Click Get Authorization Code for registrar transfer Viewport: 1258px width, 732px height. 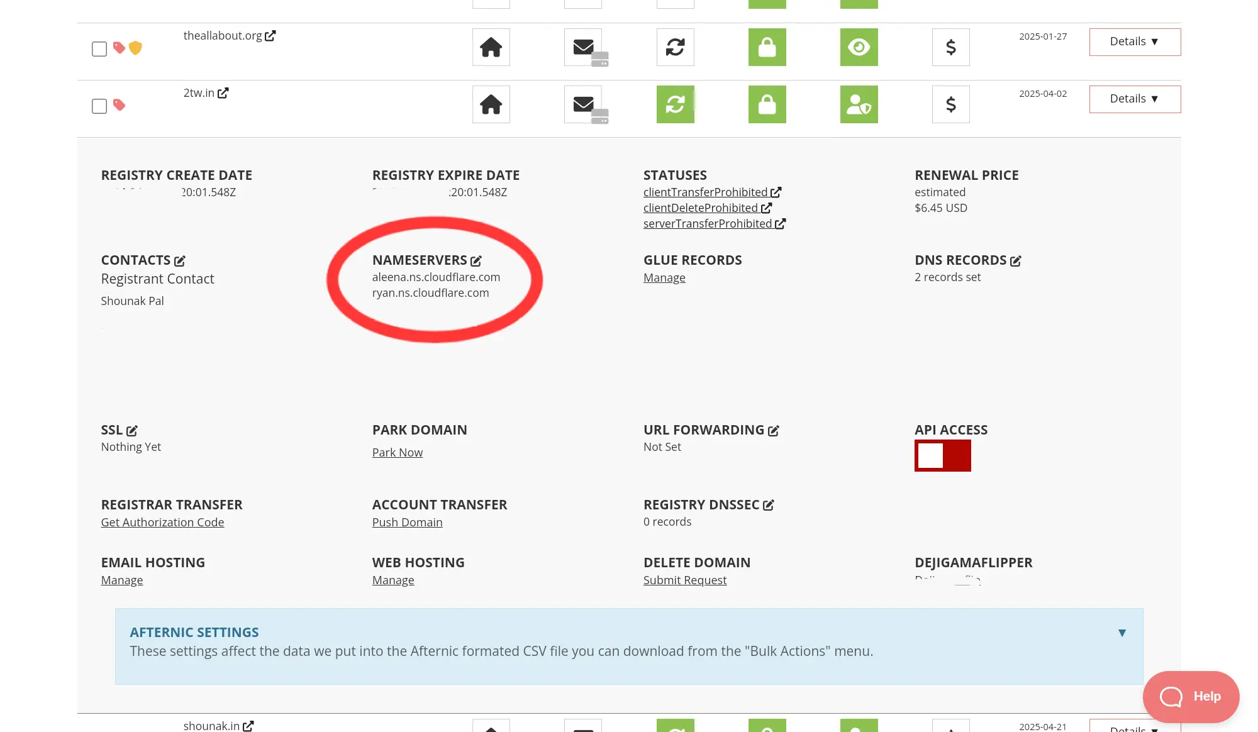point(162,522)
